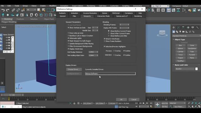201x113 pixels.
Task: Click the Auto Key button
Action: click(165, 103)
